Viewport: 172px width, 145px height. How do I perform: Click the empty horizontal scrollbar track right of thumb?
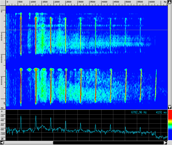pyautogui.click(x=110, y=143)
